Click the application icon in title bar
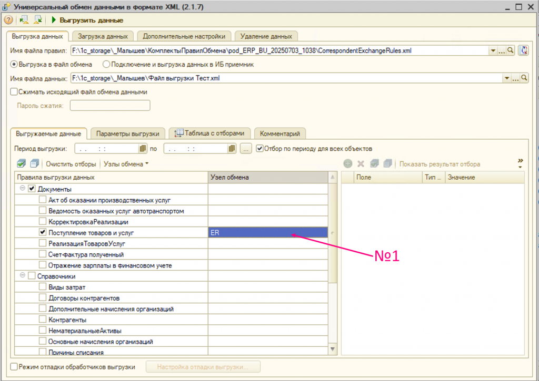The height and width of the screenshot is (381, 539). click(x=6, y=6)
